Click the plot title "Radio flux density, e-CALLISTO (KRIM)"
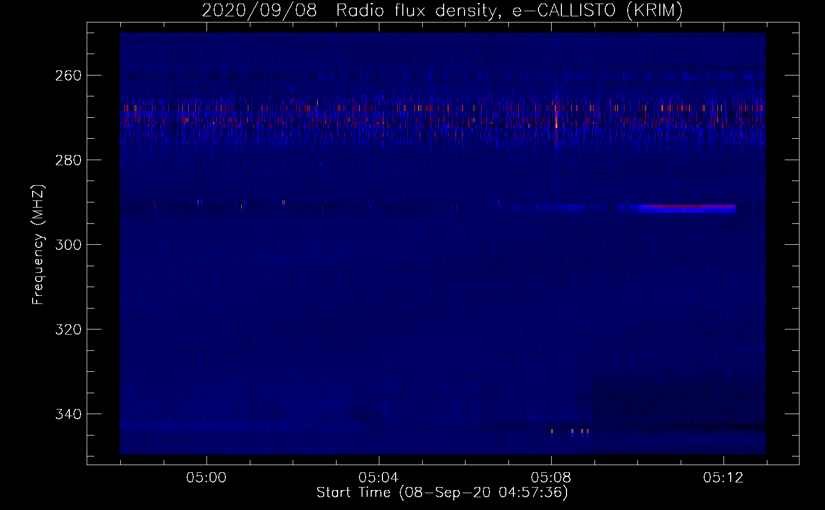The image size is (825, 510). (509, 10)
